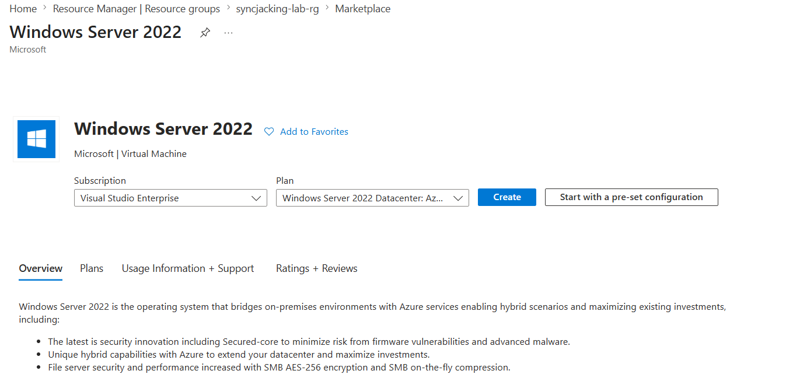Go to Home breadcrumb
Screen dimensions: 786x374
[x=23, y=9]
